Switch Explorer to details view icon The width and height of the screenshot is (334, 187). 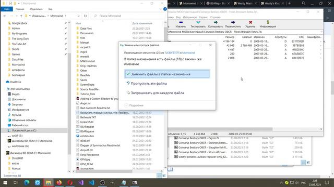(159, 176)
